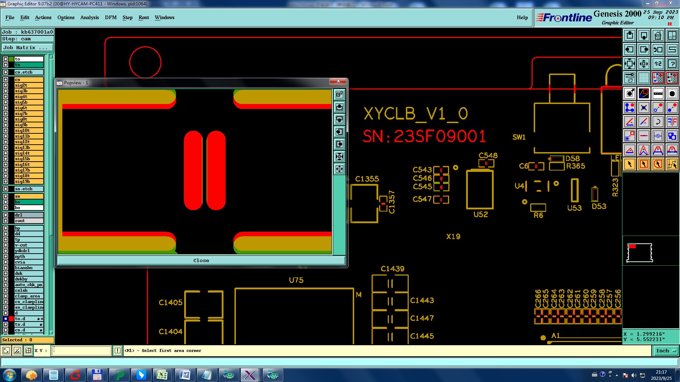Click the X Y coordinate input field
Viewport: 680px width, 382px height.
(x=81, y=351)
